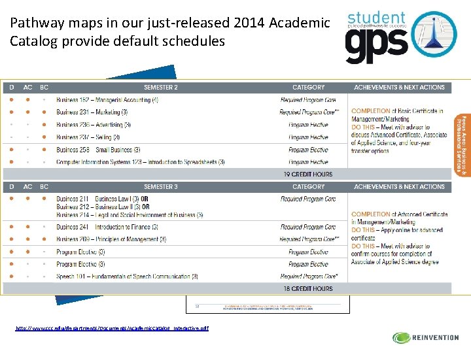Select Business 152 – Managerial Accounting row
This screenshot has height=353, width=471.
pyautogui.click(x=175, y=99)
